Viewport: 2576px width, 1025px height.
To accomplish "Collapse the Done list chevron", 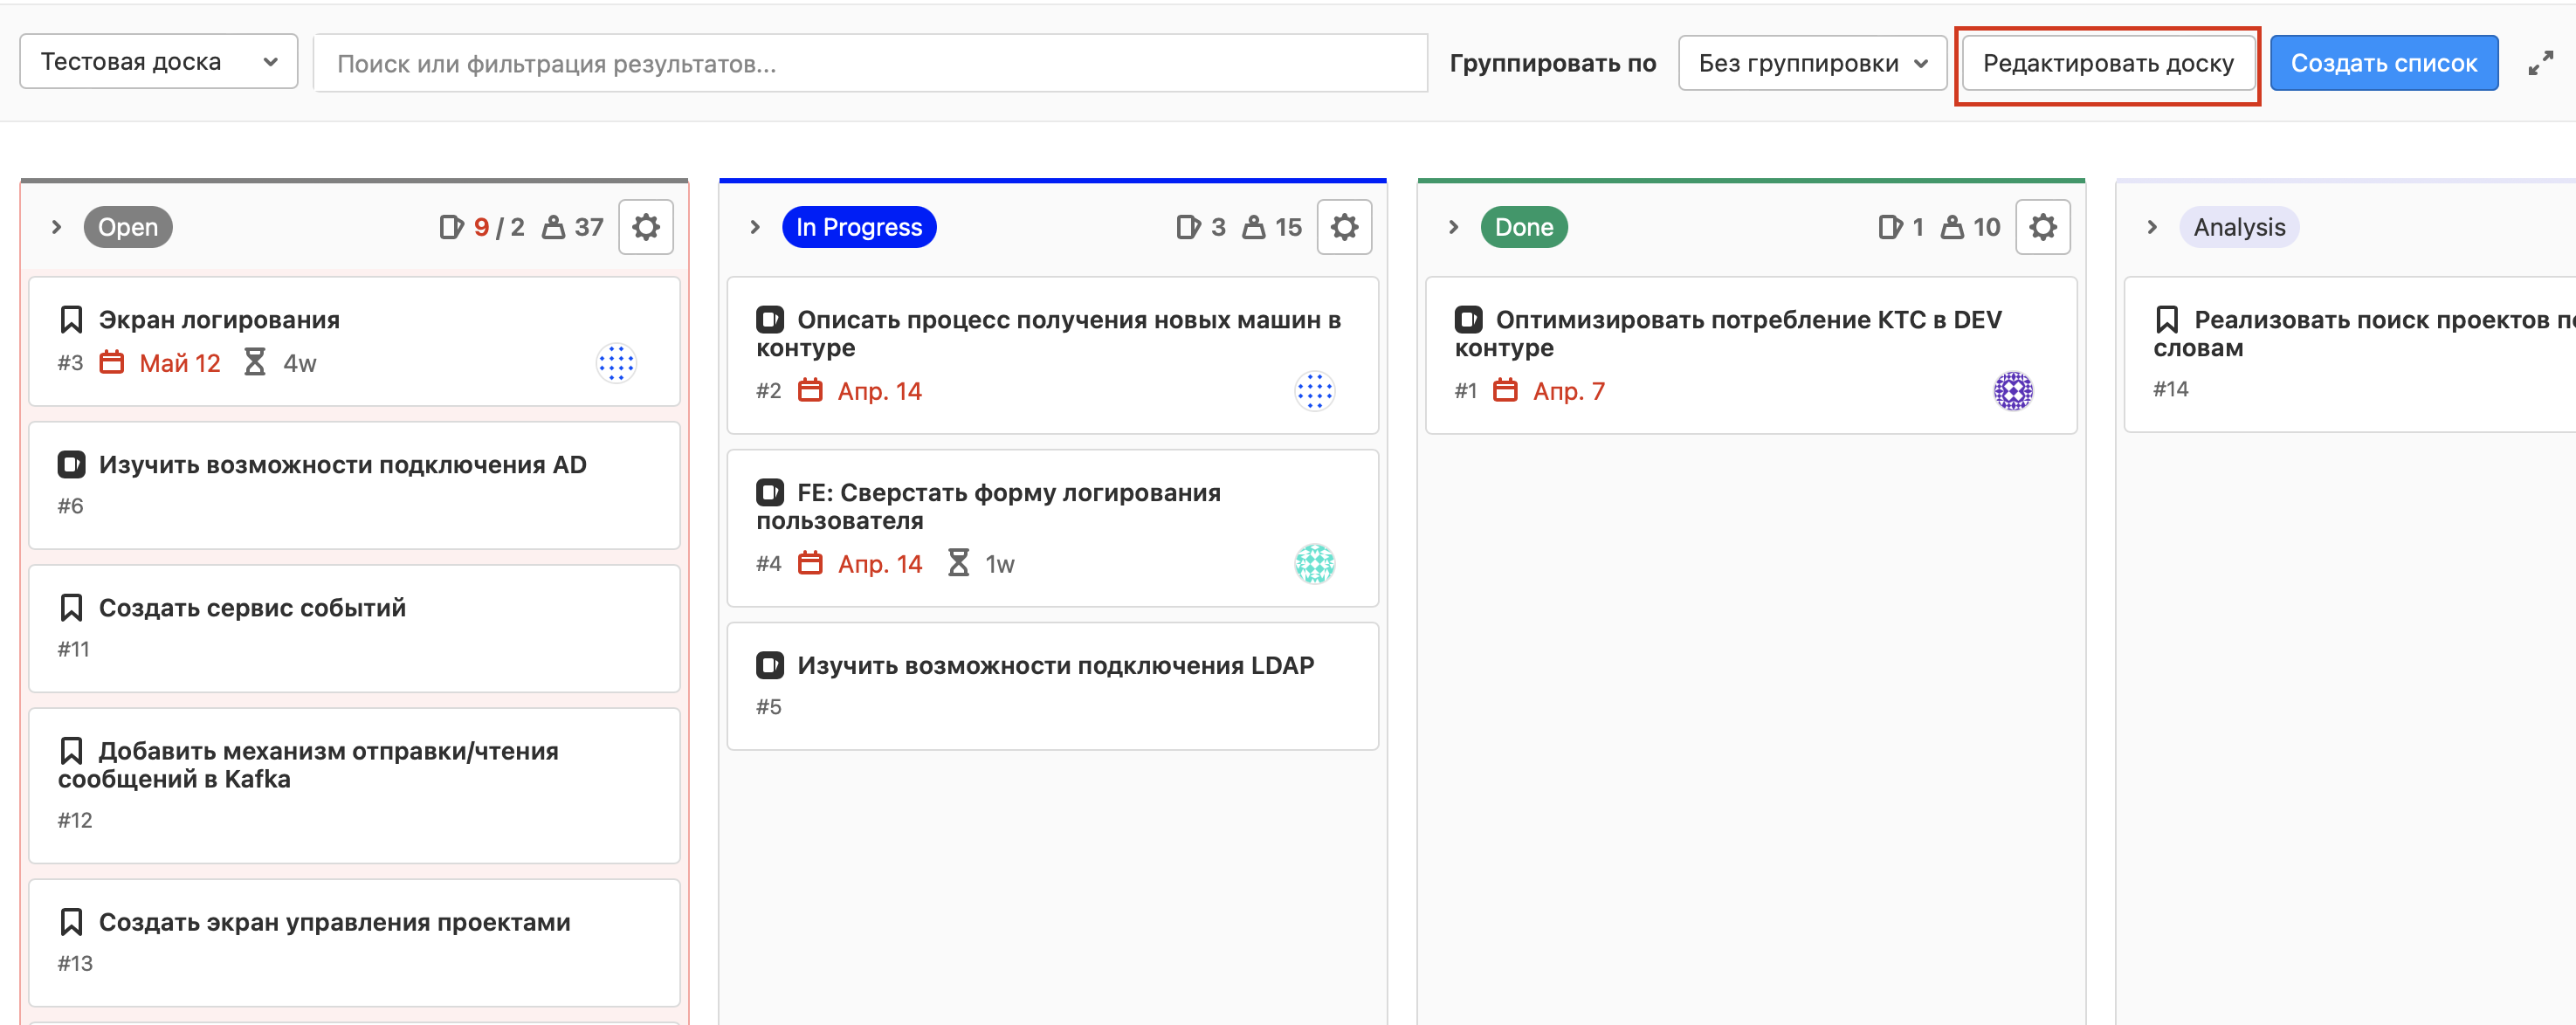I will click(1453, 227).
